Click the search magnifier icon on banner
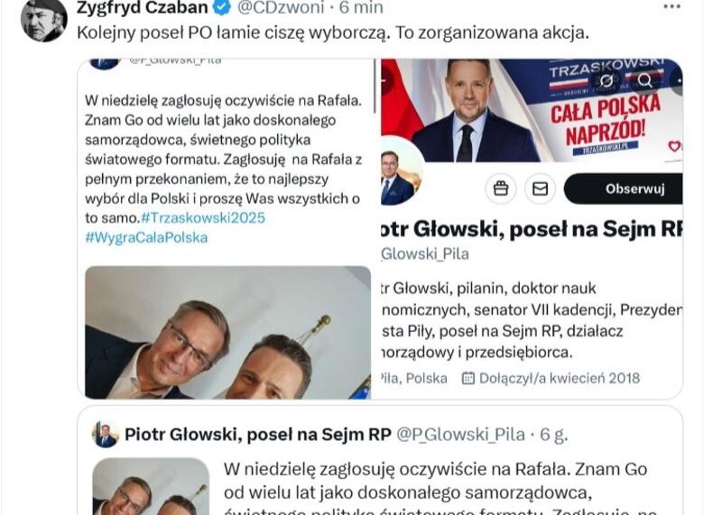 [644, 80]
